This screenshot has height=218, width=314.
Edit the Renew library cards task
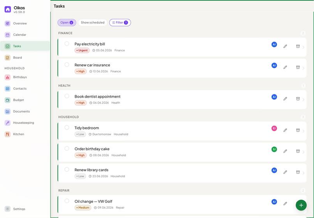(285, 172)
